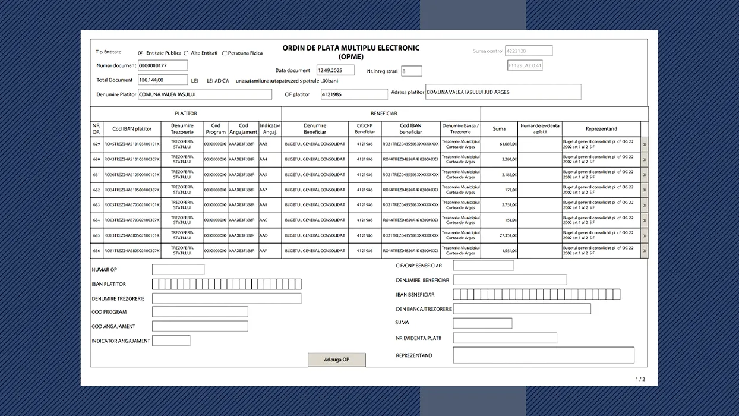Choose the Alte Entitati radio button
This screenshot has height=416, width=739.
point(187,53)
